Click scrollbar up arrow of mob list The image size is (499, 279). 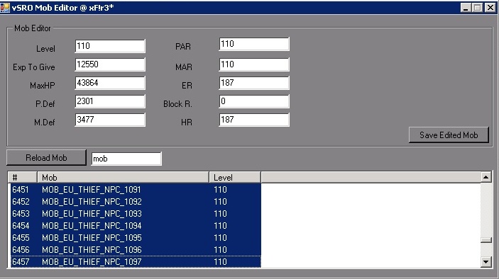pos(486,177)
